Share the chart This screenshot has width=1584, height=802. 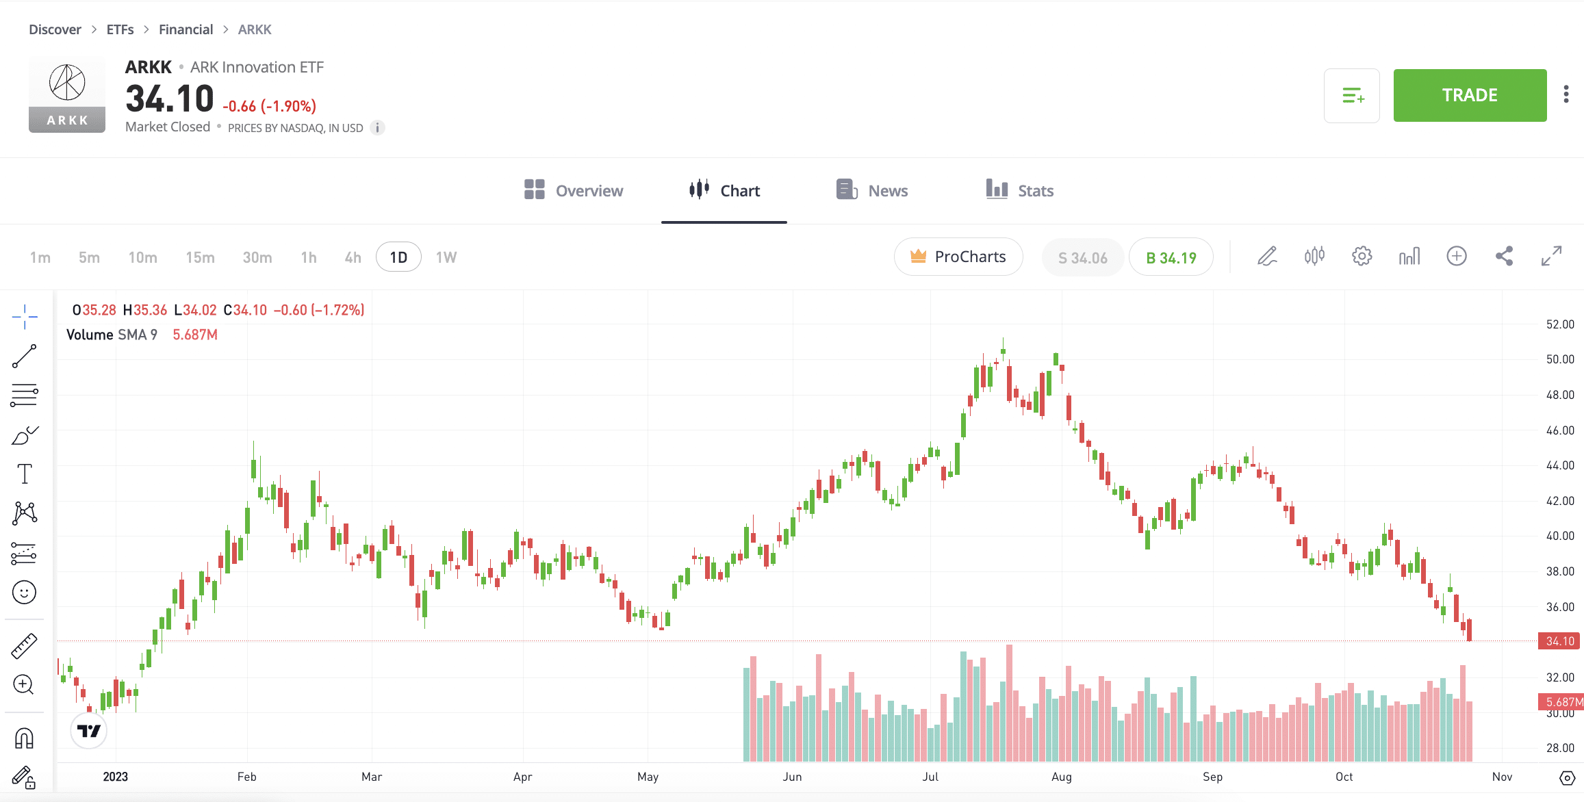coord(1504,257)
